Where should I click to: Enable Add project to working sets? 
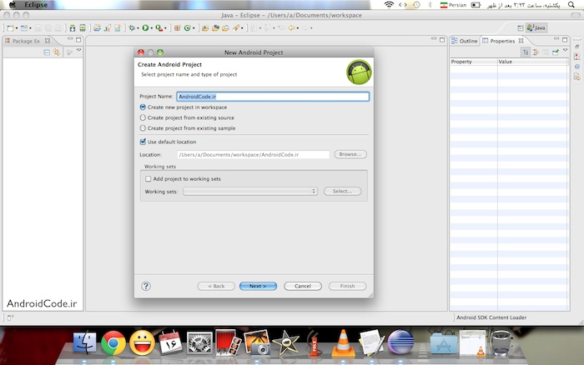pos(148,179)
